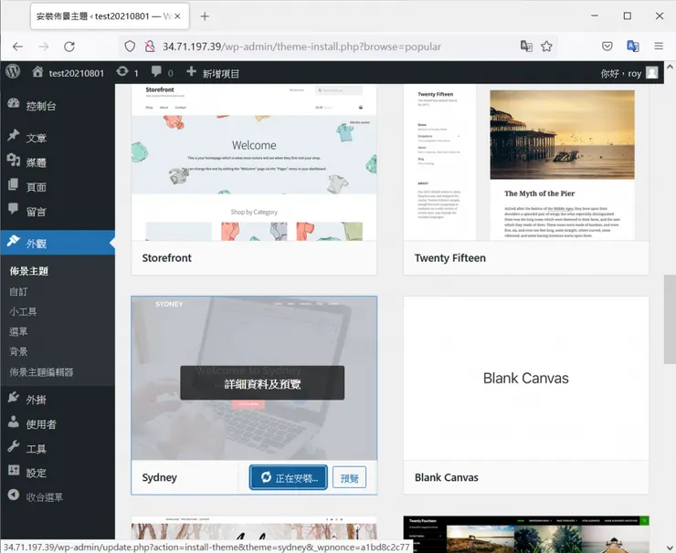The image size is (676, 553).
Task: Open 設定 menu label
Action: click(36, 473)
